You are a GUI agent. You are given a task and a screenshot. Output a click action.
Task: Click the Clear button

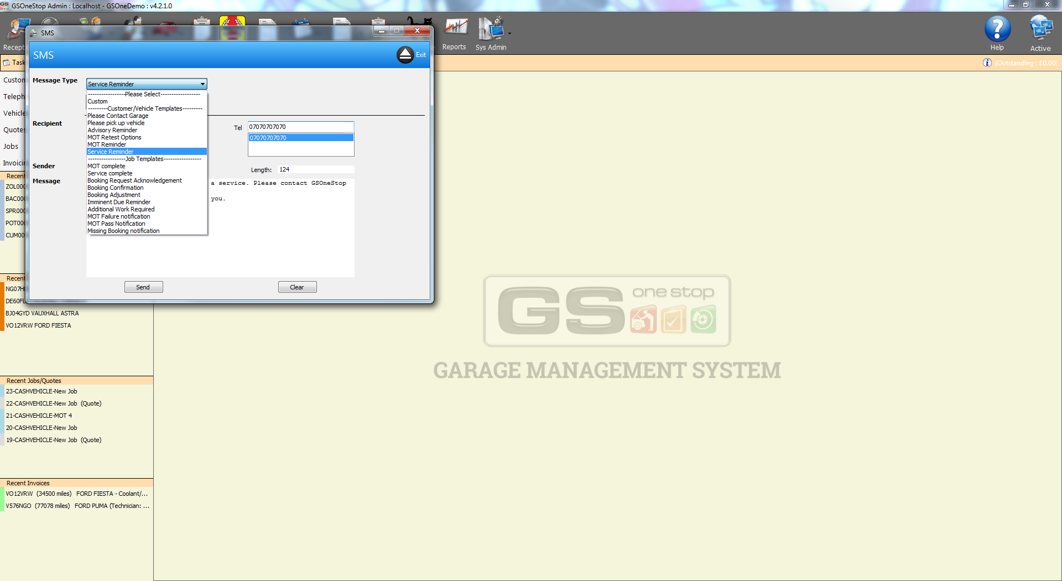(x=297, y=287)
